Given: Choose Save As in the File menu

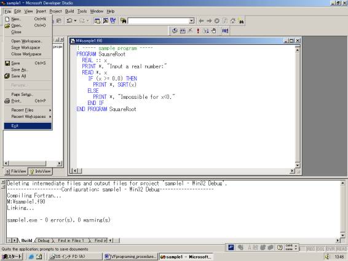Looking at the screenshot, I should 28,69.
